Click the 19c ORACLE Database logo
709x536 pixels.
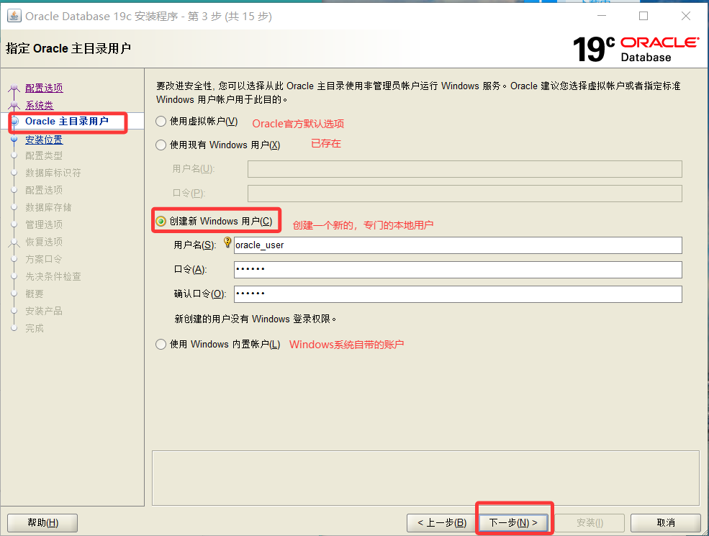636,49
